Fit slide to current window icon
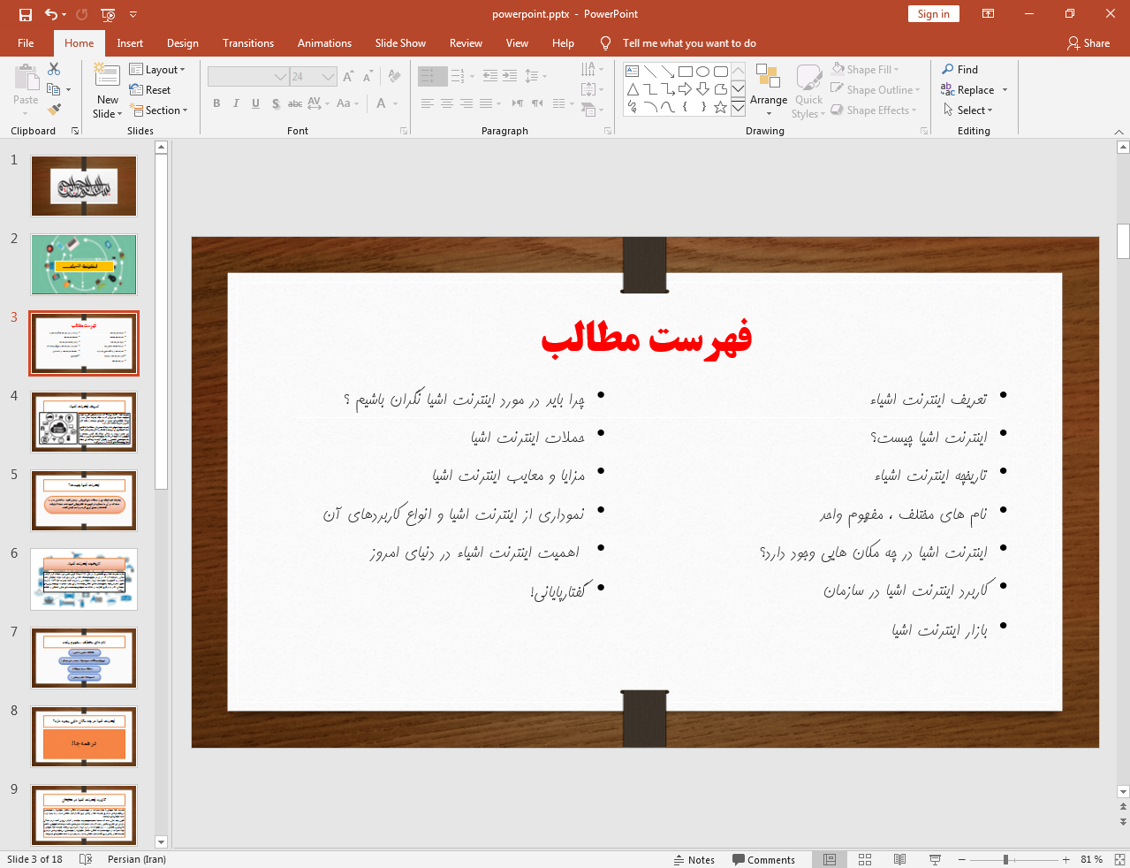Screen dimensions: 1130x868 [x=1119, y=859]
